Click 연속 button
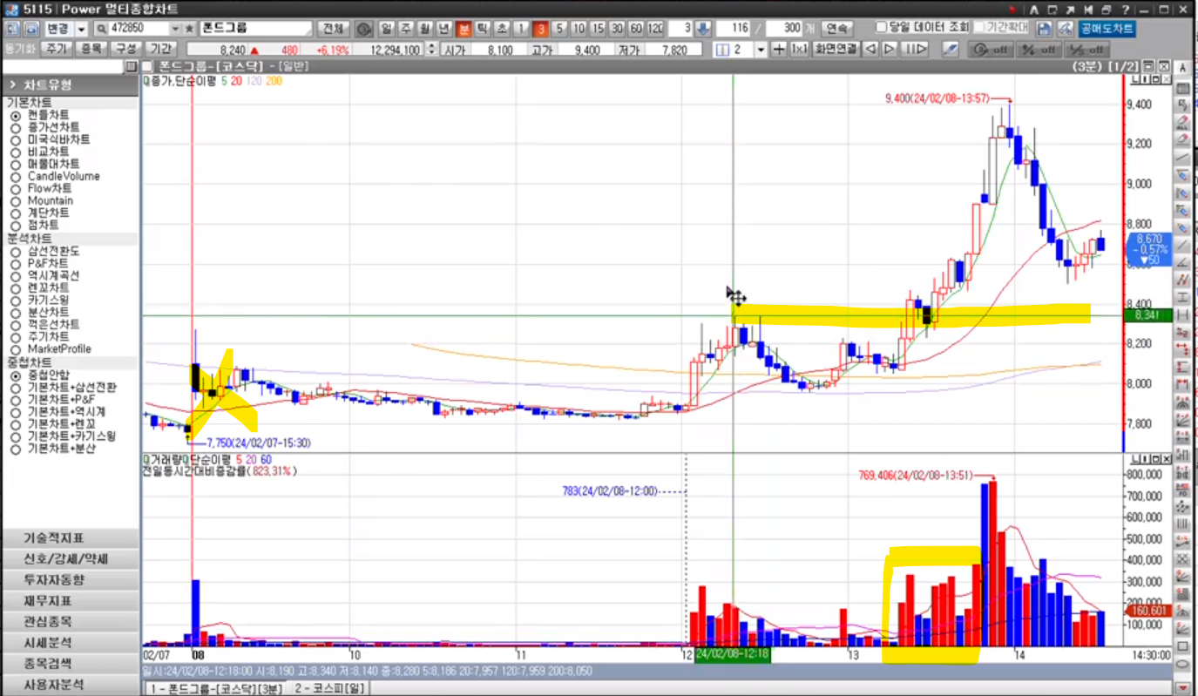Screen dimensions: 1198x696 [837, 29]
